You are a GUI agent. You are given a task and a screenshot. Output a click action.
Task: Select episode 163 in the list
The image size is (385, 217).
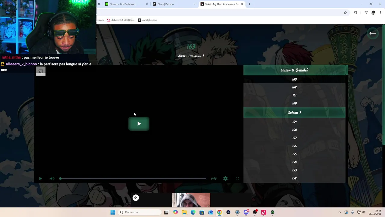[294, 79]
